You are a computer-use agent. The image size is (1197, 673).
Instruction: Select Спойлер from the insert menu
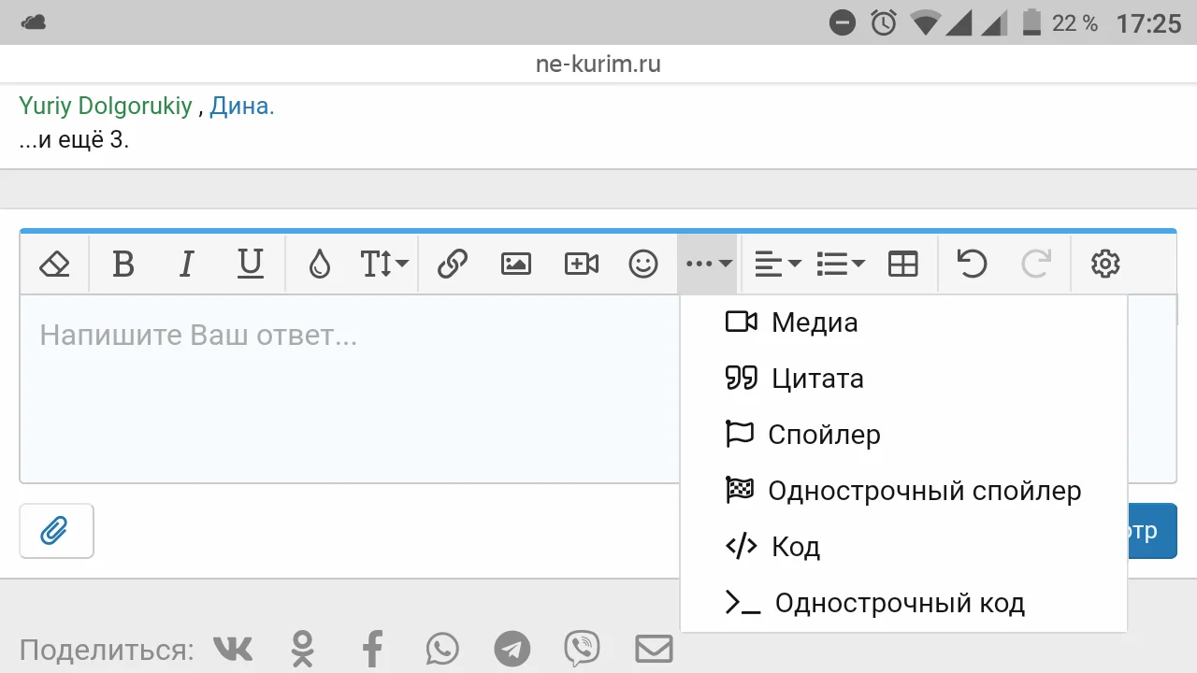pyautogui.click(x=823, y=435)
